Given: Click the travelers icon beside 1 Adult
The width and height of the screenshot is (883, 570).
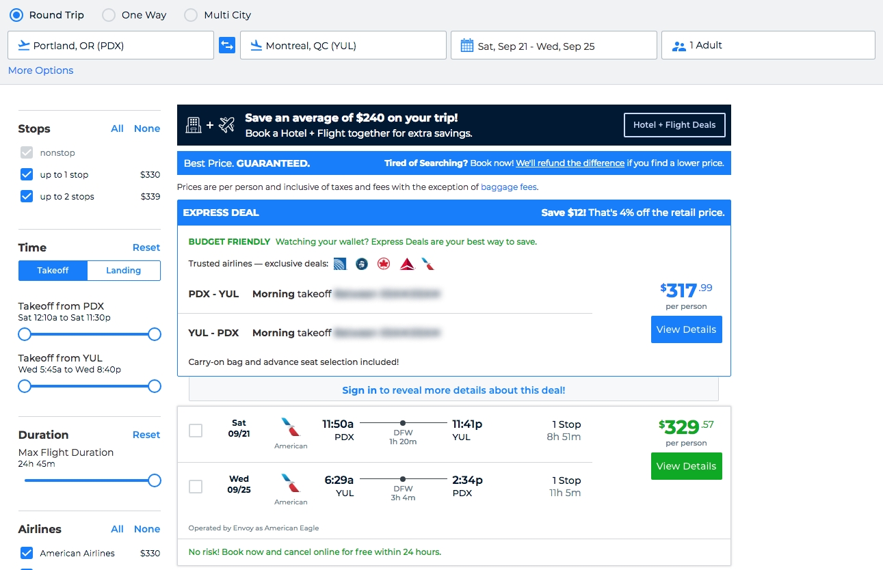Looking at the screenshot, I should [678, 46].
